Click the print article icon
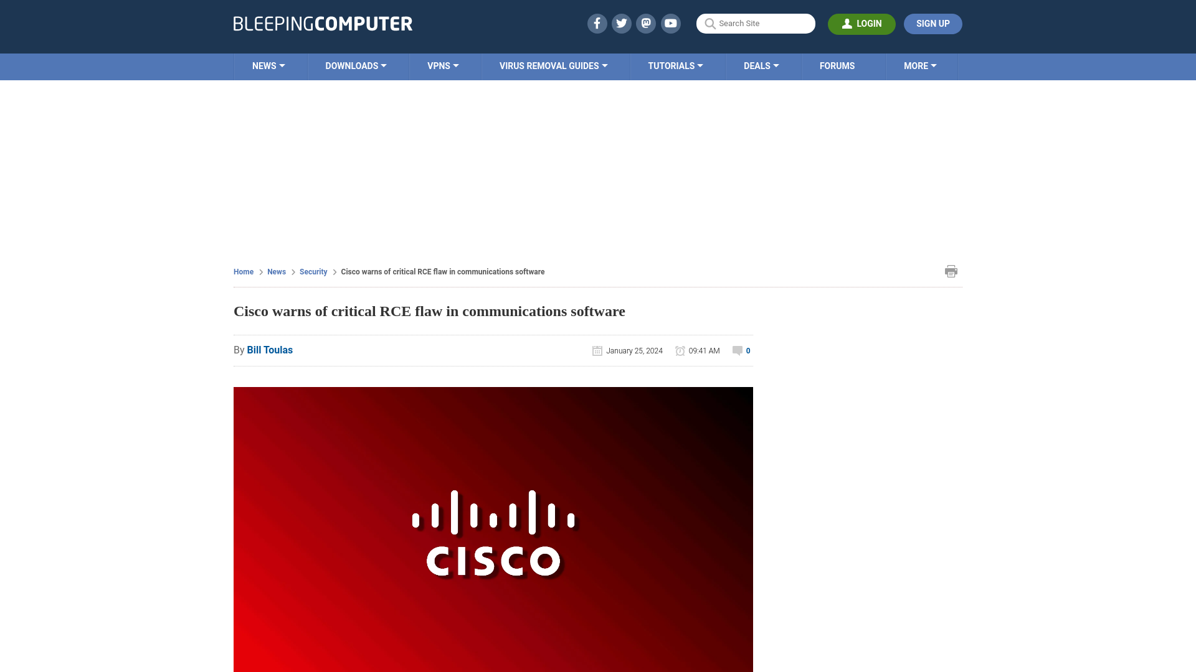 (951, 271)
